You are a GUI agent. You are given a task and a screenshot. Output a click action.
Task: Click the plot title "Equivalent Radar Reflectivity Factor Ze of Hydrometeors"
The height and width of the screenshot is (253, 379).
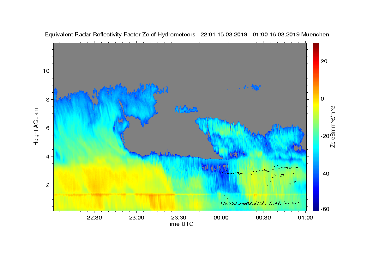[120, 34]
